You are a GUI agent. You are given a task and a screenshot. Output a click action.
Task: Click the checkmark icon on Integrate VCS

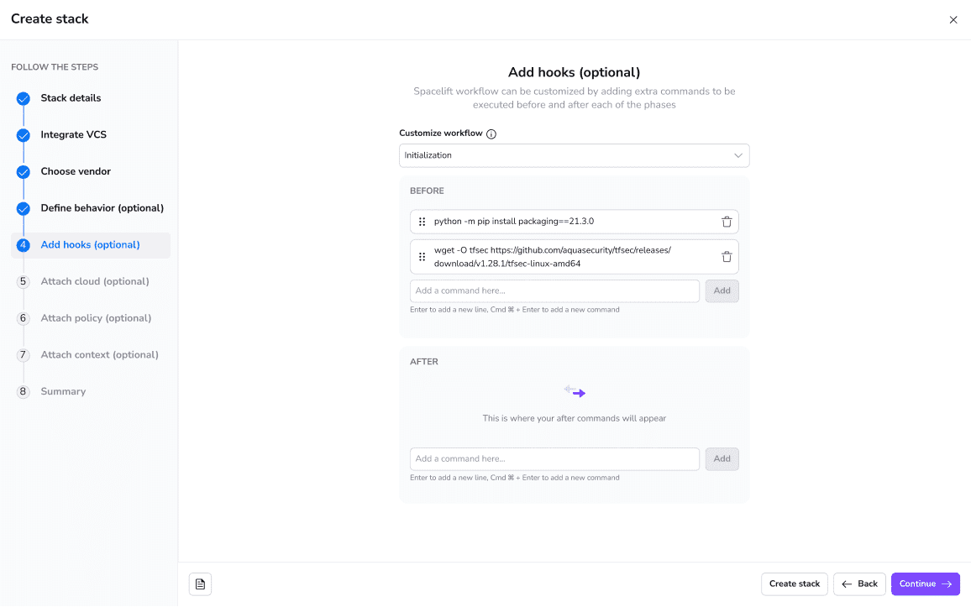tap(23, 135)
